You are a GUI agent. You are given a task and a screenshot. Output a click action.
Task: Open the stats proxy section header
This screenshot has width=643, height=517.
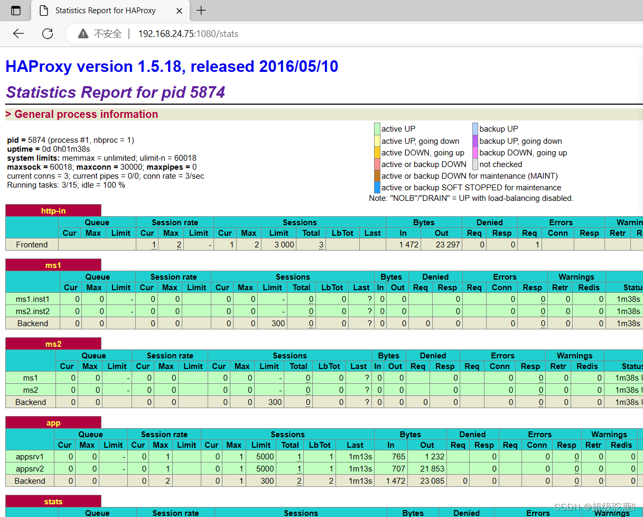(53, 502)
